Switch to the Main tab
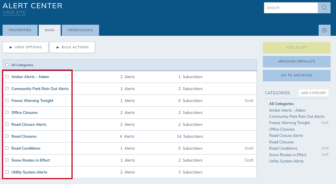Image resolution: width=336 pixels, height=184 pixels. point(50,30)
